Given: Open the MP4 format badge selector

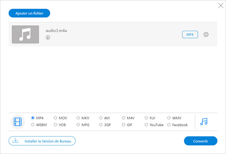Looking at the screenshot, I should point(190,35).
